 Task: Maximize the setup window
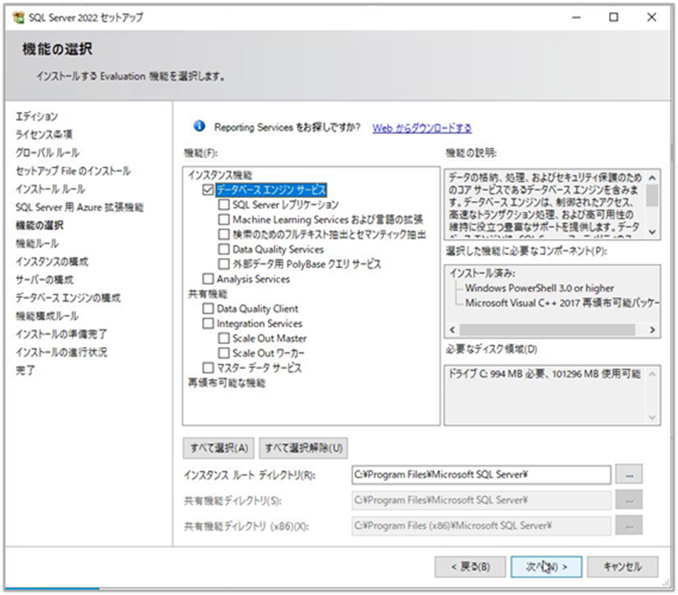(x=614, y=18)
